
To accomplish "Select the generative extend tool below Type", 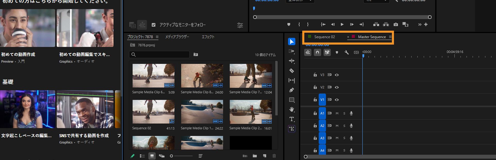I will click(292, 129).
